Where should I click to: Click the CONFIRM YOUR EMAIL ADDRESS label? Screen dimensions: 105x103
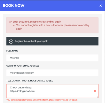pyautogui.click(x=23, y=66)
